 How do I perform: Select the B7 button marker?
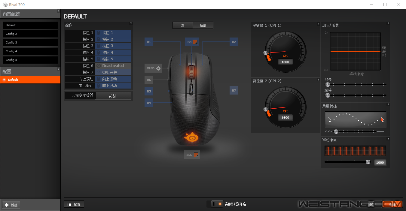coord(234,90)
